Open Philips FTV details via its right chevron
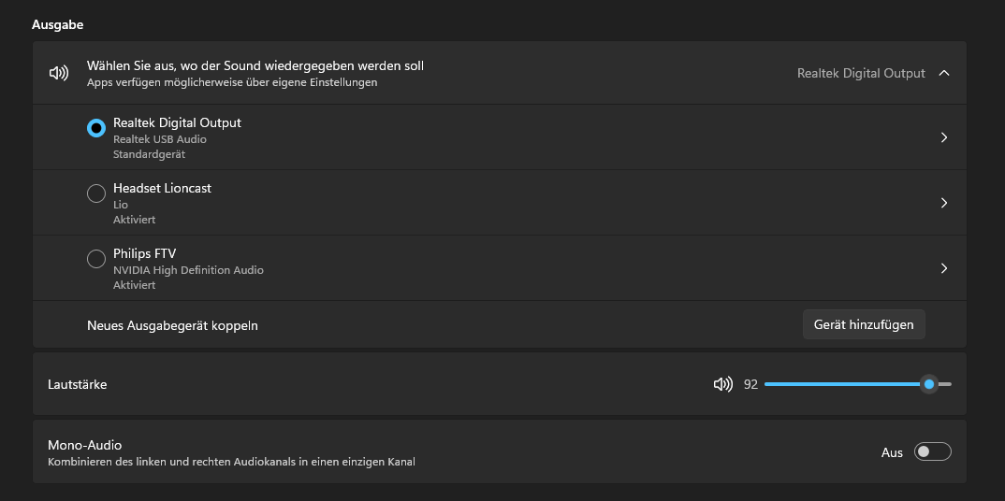The height and width of the screenshot is (501, 1005). 943,268
